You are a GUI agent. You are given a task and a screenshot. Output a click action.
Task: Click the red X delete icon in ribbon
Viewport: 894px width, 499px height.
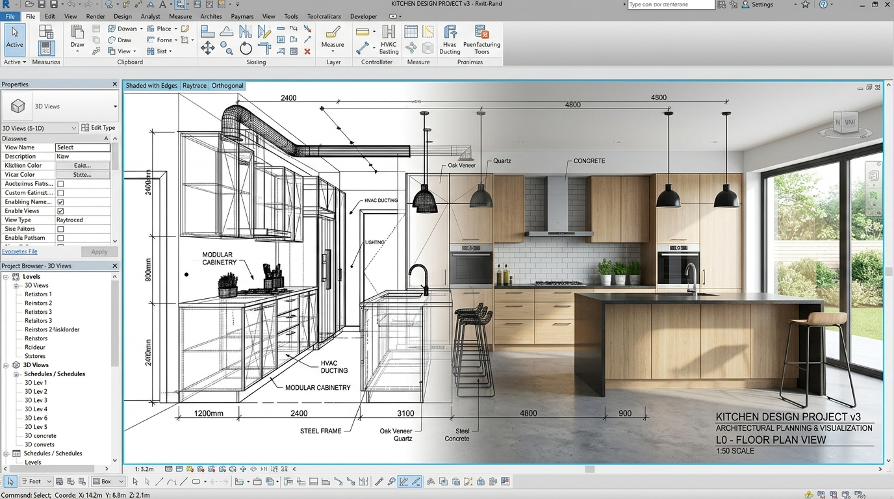(x=307, y=51)
